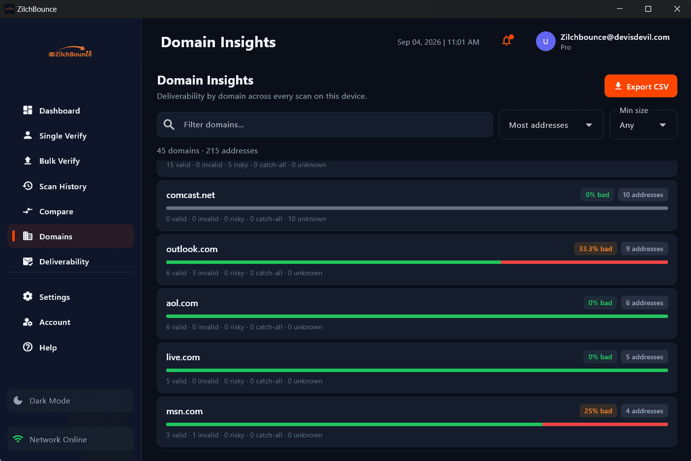This screenshot has width=691, height=461.
Task: Click the Zilchbounce@devisdevil.com account name
Action: pyautogui.click(x=615, y=37)
